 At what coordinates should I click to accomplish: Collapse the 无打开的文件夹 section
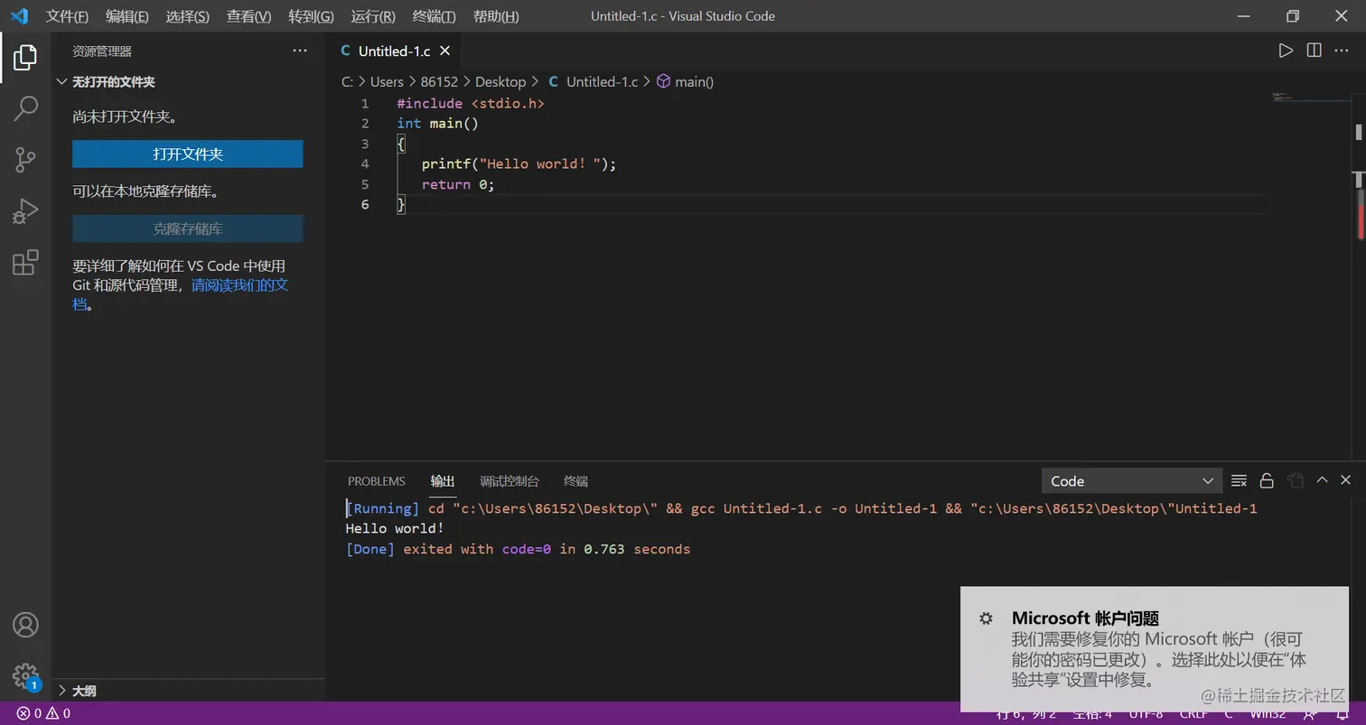click(x=113, y=82)
